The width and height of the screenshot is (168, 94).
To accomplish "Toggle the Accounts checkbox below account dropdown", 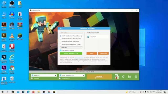I will point(32,78).
